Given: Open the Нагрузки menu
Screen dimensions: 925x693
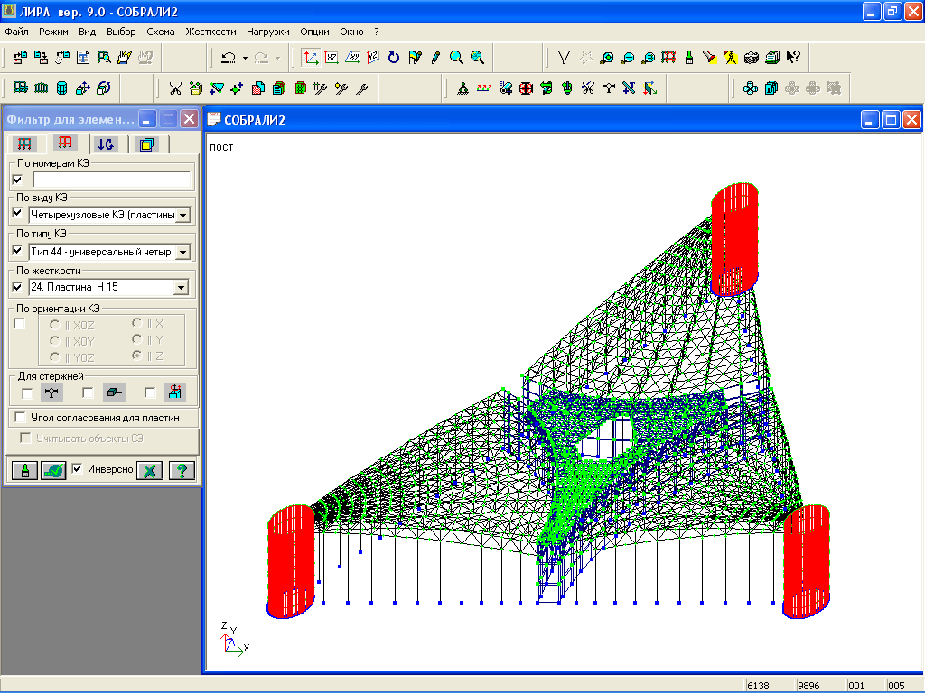Looking at the screenshot, I should coord(267,31).
